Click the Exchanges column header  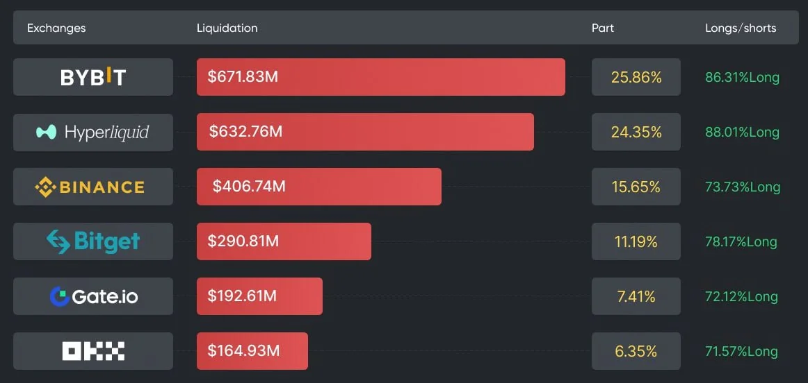[x=56, y=28]
